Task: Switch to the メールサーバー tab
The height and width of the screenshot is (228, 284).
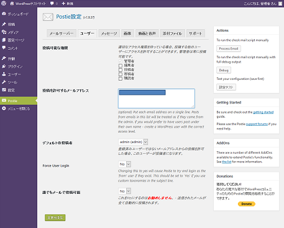Action: pos(62,33)
